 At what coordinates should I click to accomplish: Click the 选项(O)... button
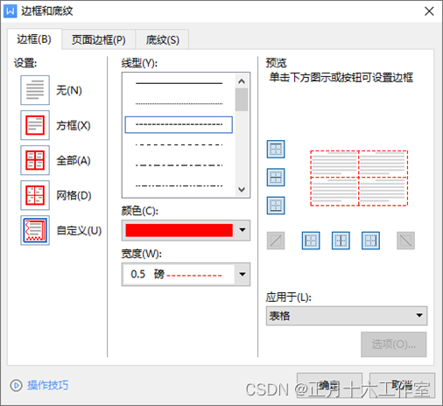point(394,345)
